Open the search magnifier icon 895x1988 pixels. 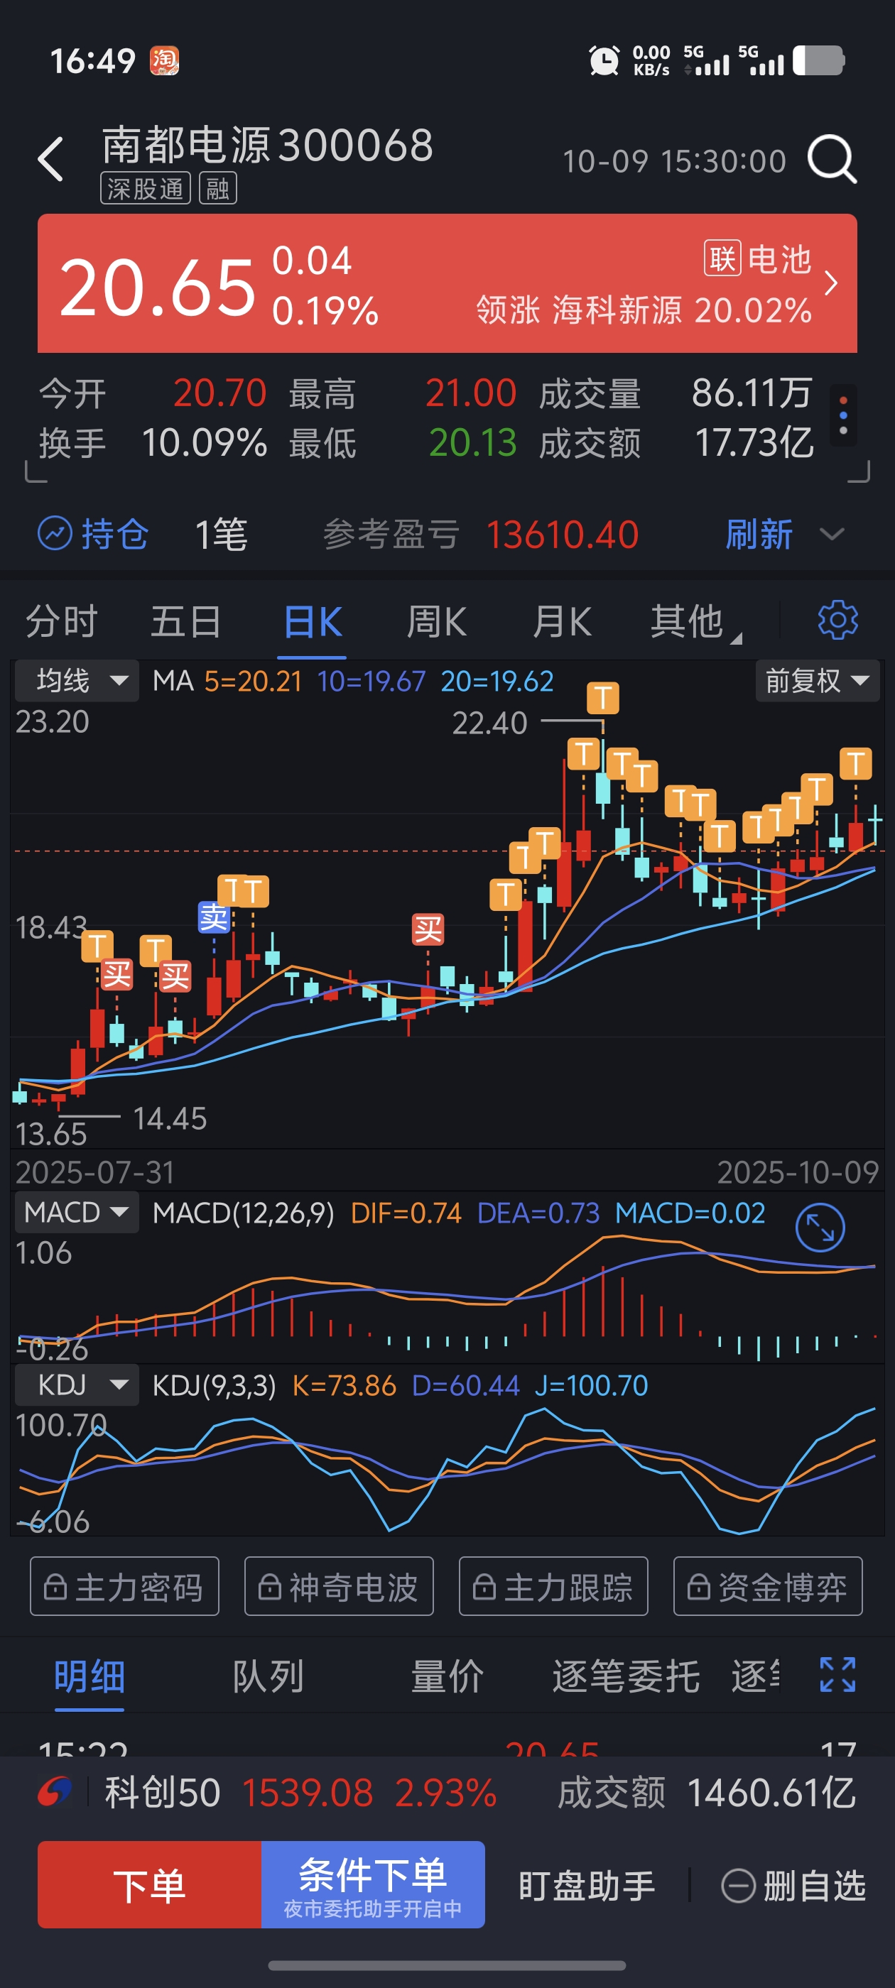832,159
